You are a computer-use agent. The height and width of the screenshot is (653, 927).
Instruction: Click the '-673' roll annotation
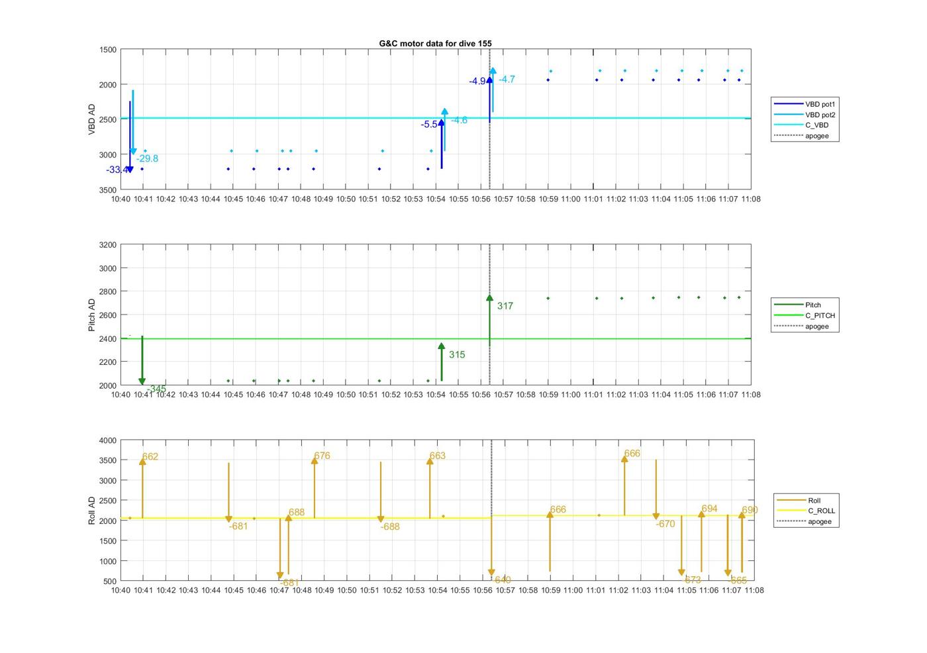691,579
